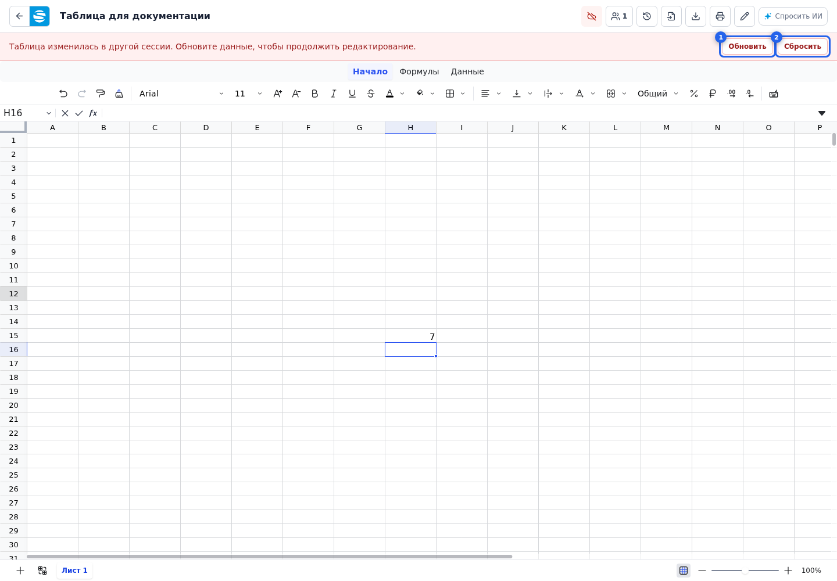
Task: Click the merge cells icon
Action: [x=611, y=94]
